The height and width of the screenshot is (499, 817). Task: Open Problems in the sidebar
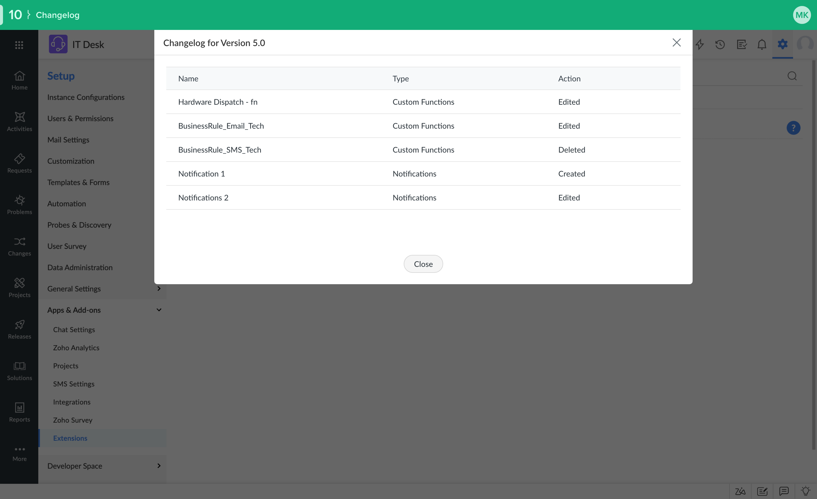[x=19, y=204]
